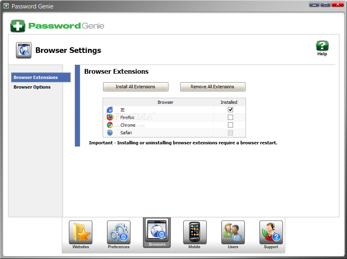The width and height of the screenshot is (347, 259).
Task: Click the Internet Explorer icon in the list
Action: [110, 110]
